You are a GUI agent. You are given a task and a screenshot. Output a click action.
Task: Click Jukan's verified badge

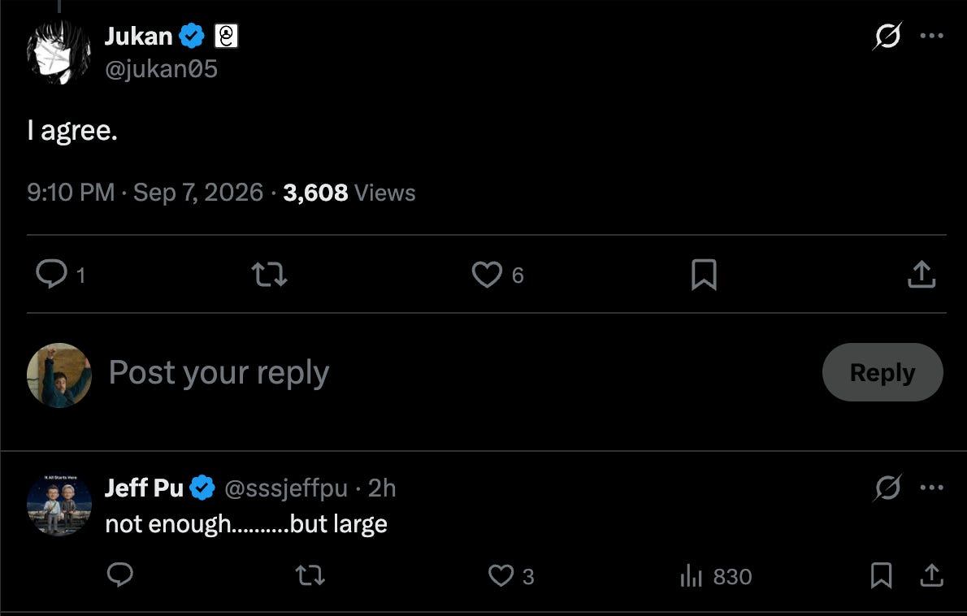(x=192, y=36)
